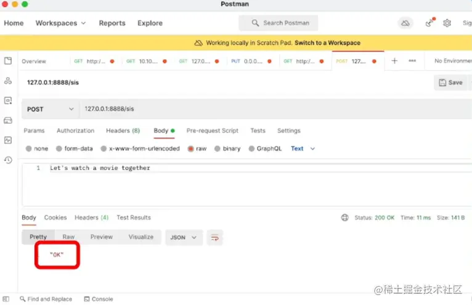Open the Reports page
This screenshot has height=305, width=472.
pyautogui.click(x=112, y=23)
